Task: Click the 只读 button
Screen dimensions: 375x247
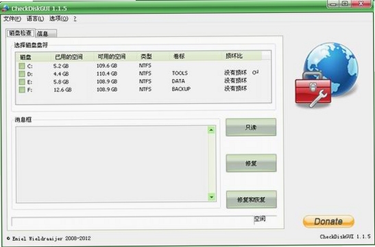Action: click(251, 127)
